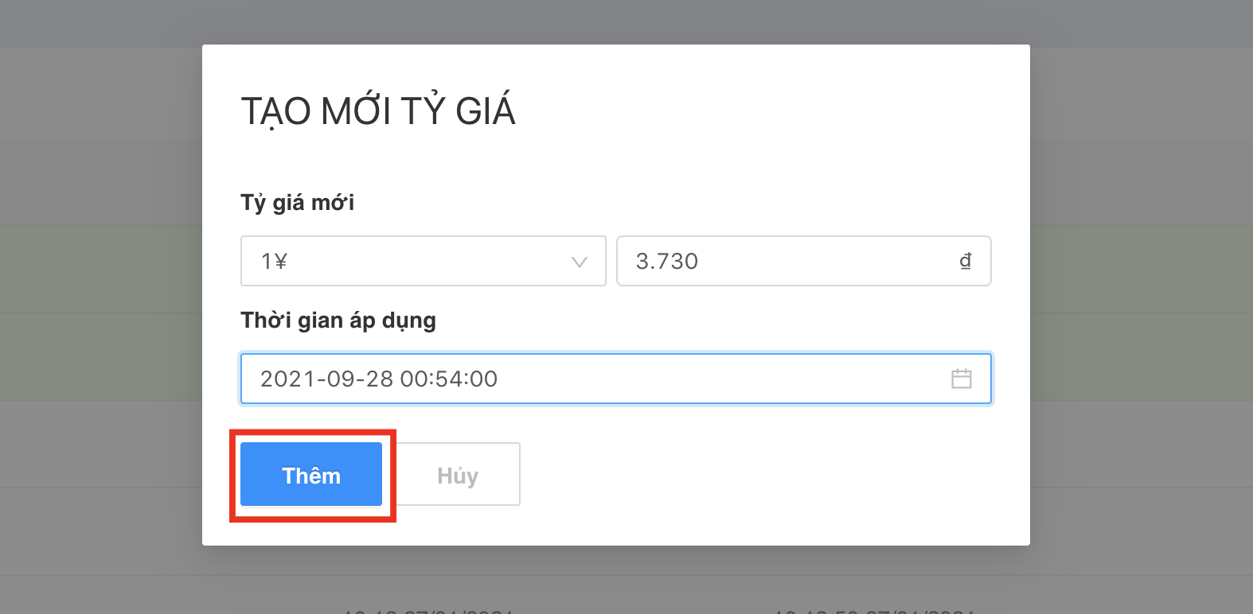Expand the currency dropdown chevron arrow
Screen dimensions: 1253x614
(579, 262)
